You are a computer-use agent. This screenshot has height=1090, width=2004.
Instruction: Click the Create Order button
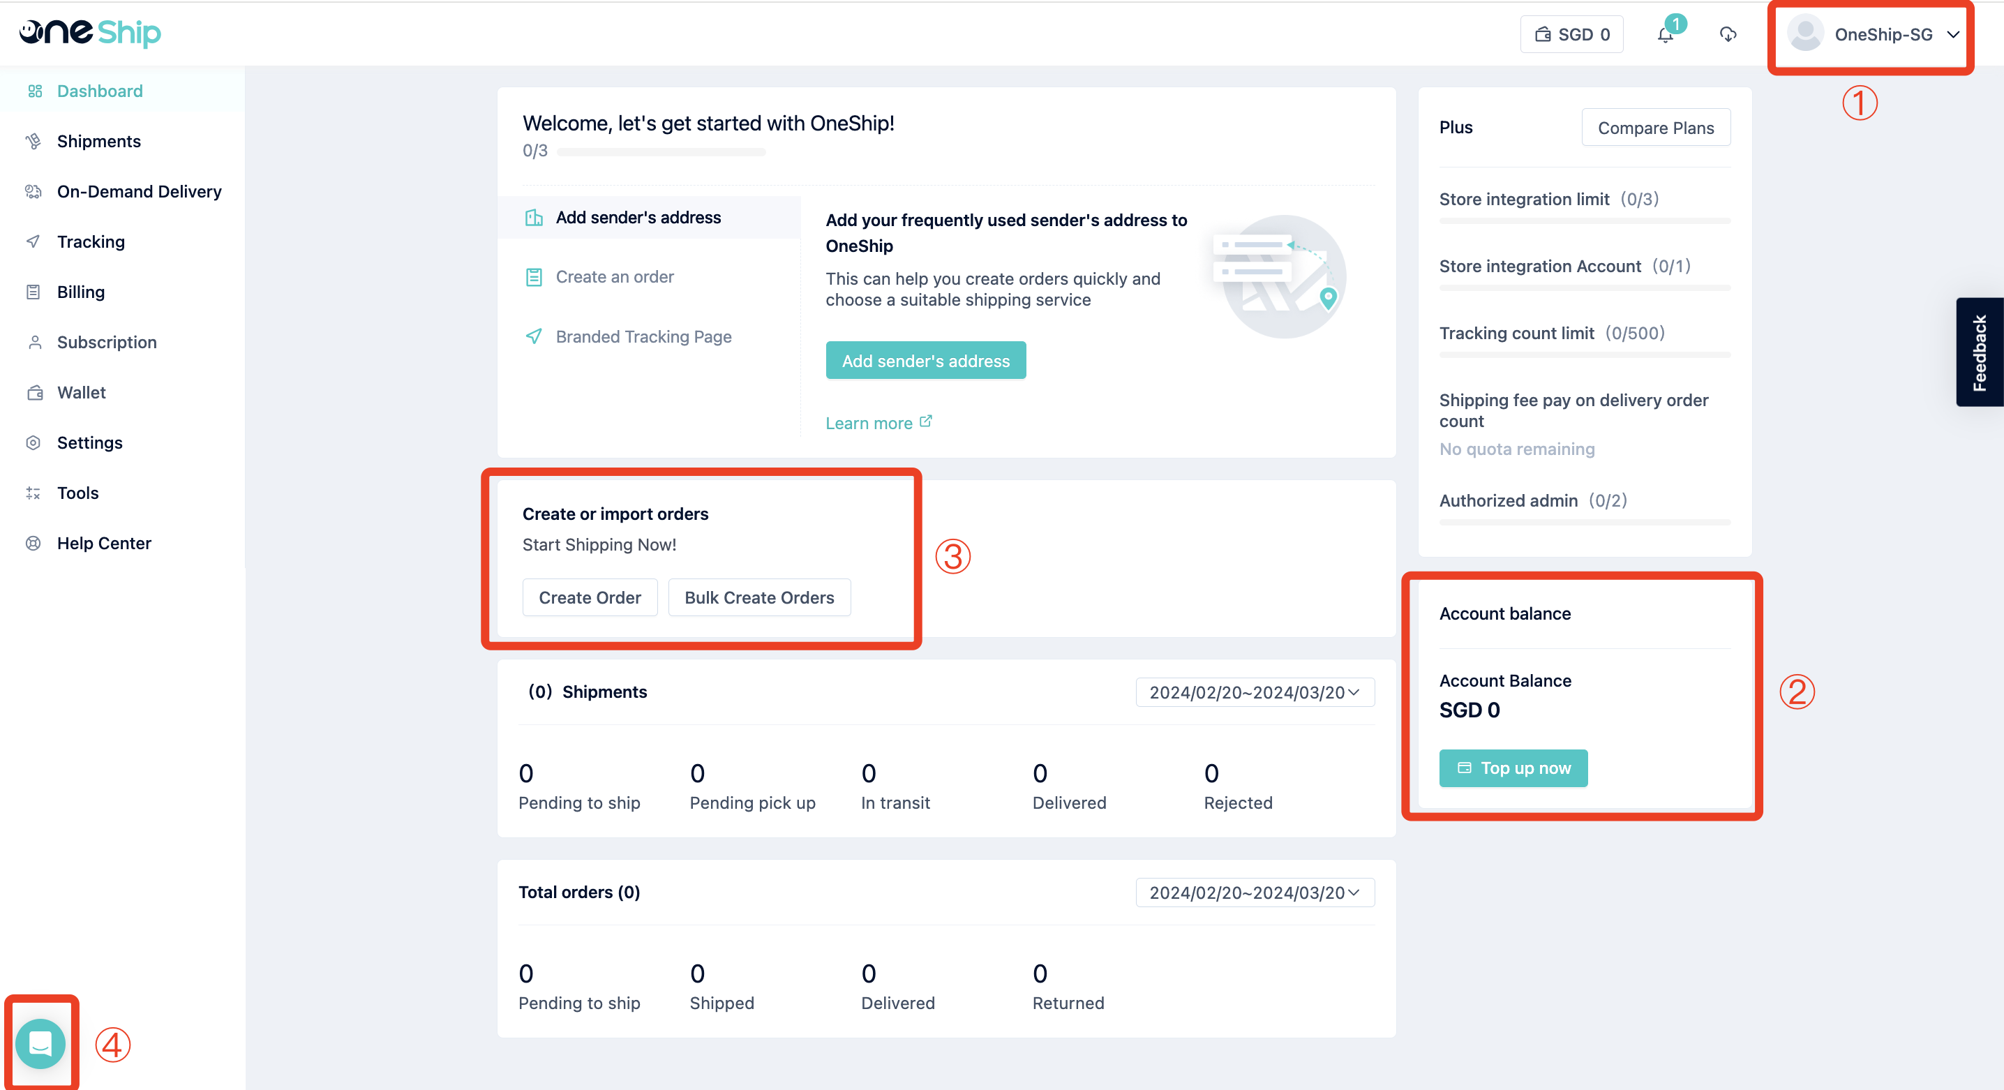(590, 597)
